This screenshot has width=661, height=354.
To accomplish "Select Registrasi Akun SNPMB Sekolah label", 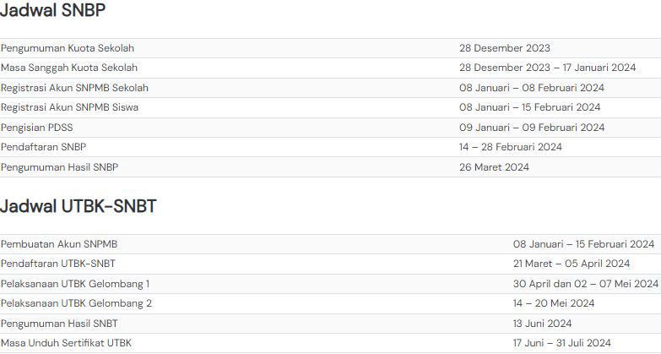I will [75, 88].
